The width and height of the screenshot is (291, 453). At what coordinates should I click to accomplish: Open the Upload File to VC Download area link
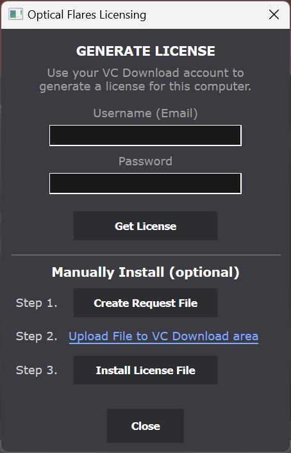(163, 336)
